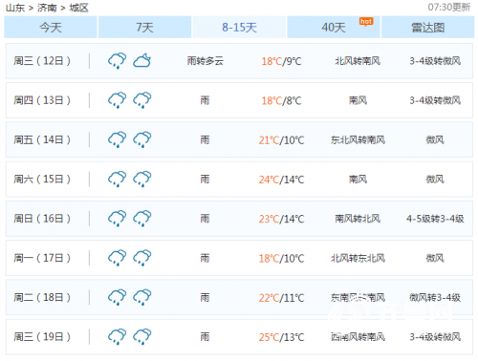Click the 18℃/8℃ temperature

(x=281, y=100)
